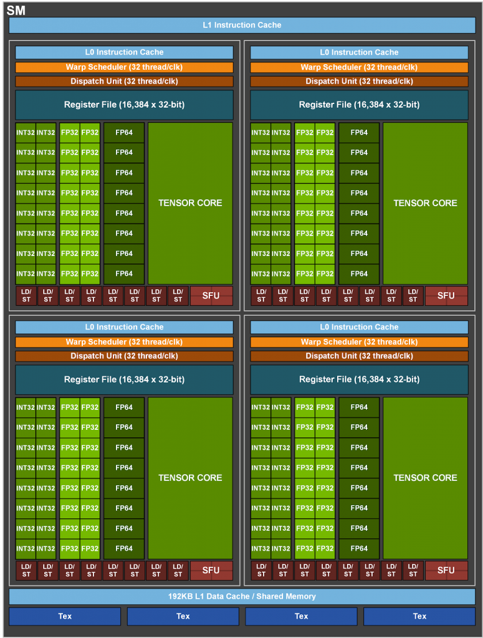Image resolution: width=483 pixels, height=638 pixels.
Task: Click bottom-left partition's Dispatch Unit bar
Action: pyautogui.click(x=124, y=356)
